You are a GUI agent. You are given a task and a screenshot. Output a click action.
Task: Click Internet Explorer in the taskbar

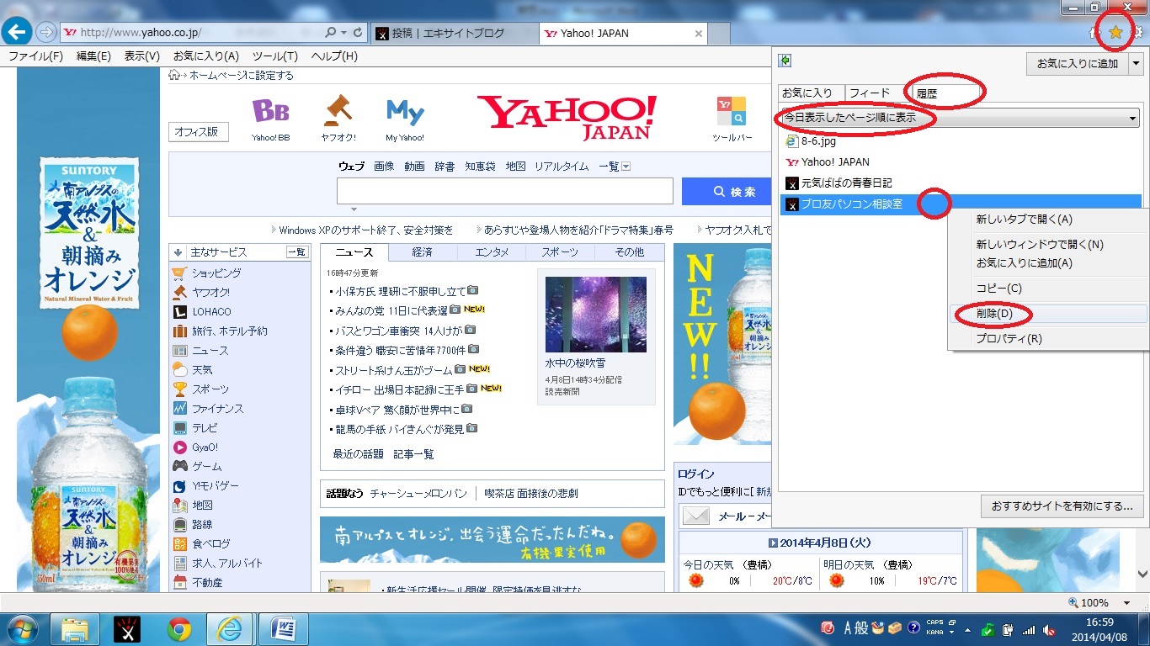229,629
